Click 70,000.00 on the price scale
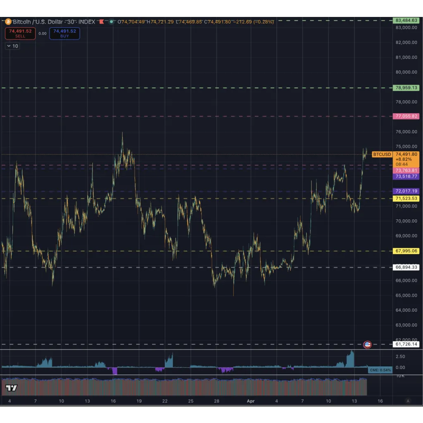423x423 pixels. 406,221
